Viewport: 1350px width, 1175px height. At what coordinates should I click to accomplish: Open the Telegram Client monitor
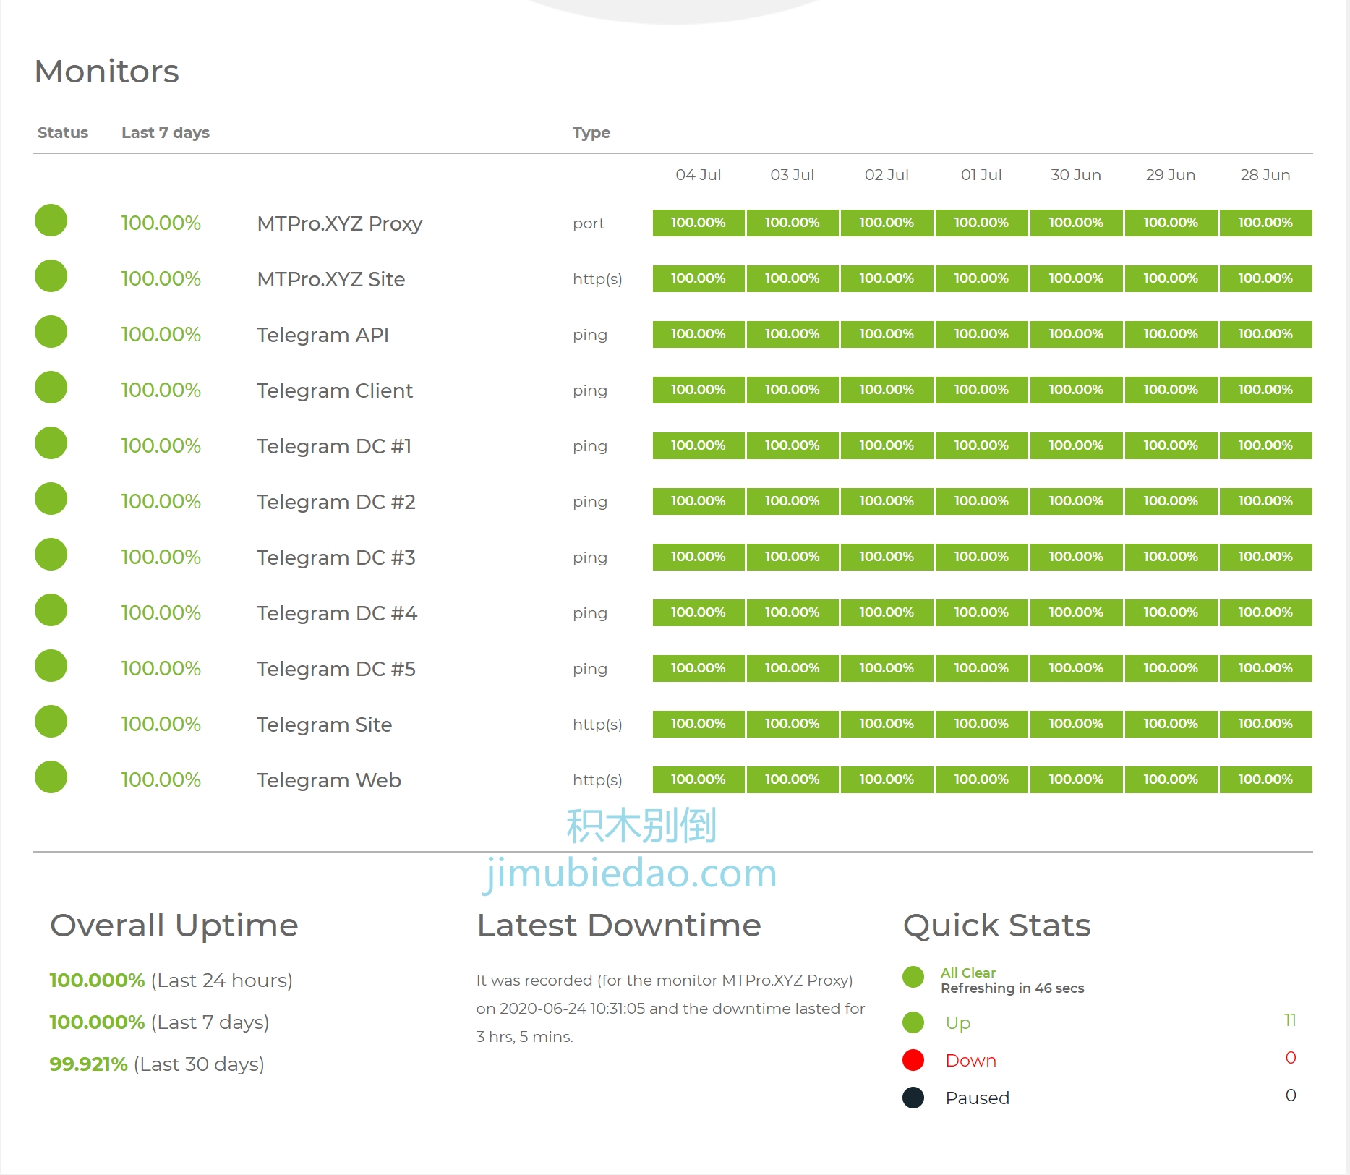(335, 390)
